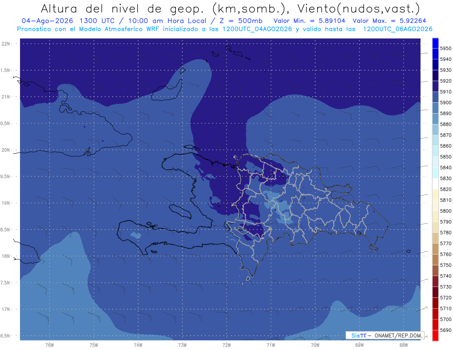Pick the color bar segment between 5790 and 5780
Viewport: 453px width, 350px height.
coord(435,227)
